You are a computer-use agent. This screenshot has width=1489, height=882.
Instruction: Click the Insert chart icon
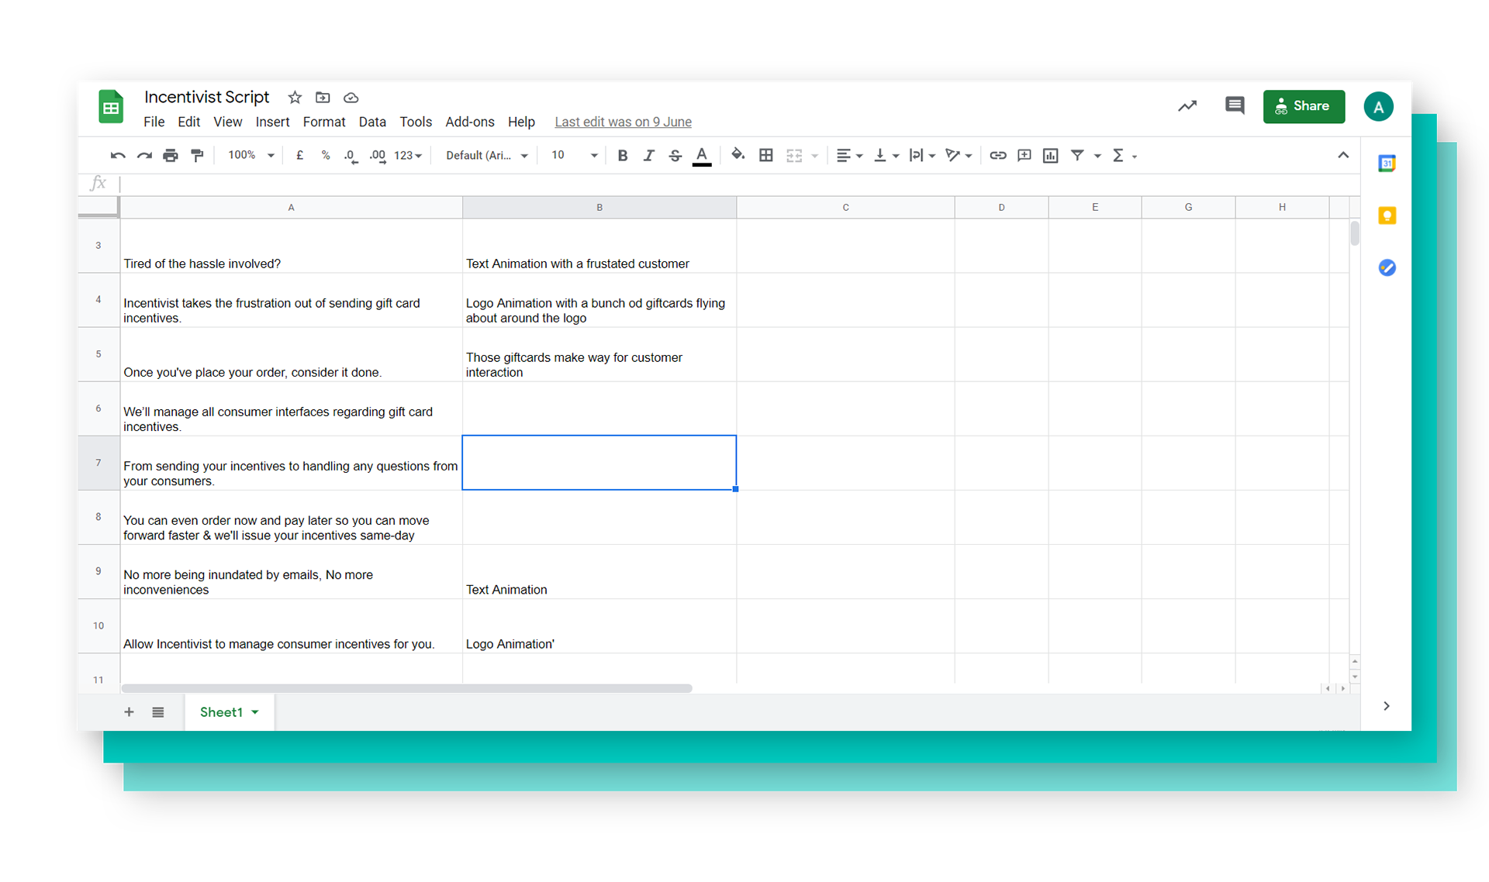(1051, 156)
